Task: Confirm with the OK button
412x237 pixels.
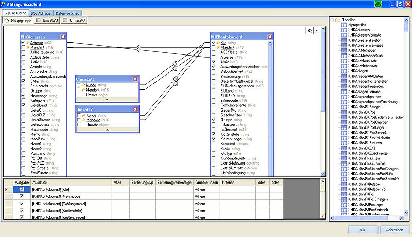Action: (363, 230)
